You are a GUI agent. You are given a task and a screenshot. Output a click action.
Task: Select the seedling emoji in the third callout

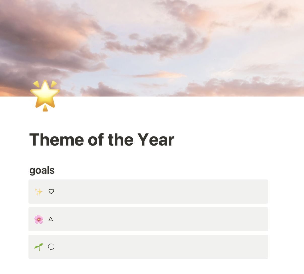tap(39, 247)
